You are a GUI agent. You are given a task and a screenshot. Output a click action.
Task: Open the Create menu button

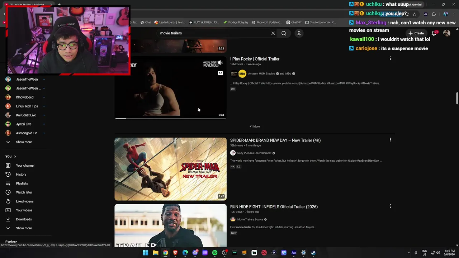(x=416, y=33)
